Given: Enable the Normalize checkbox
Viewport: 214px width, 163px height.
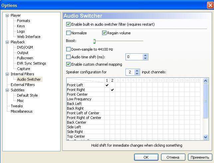Looking at the screenshot, I should tap(68, 33).
